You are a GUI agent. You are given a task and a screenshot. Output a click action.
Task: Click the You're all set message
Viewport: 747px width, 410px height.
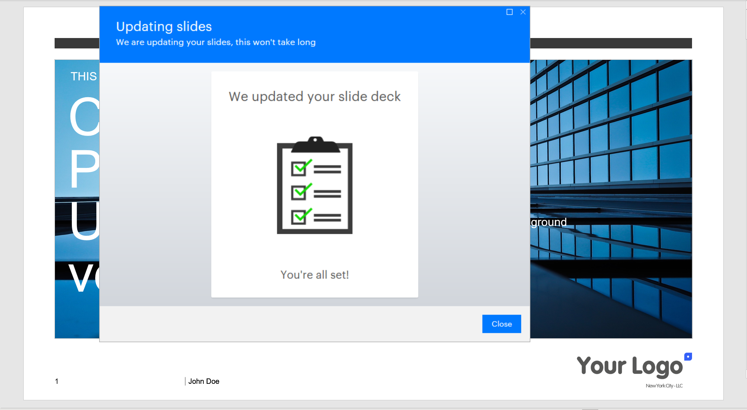click(x=314, y=274)
